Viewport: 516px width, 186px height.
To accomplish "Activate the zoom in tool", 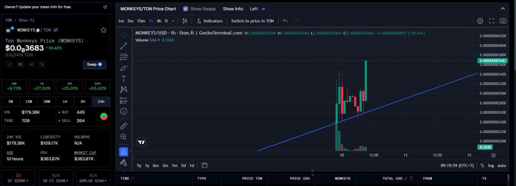I will click(123, 137).
